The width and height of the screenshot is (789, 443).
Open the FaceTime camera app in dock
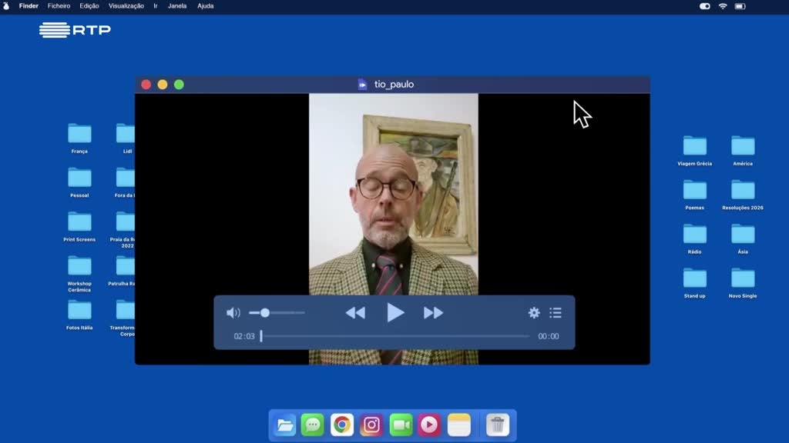pos(401,425)
